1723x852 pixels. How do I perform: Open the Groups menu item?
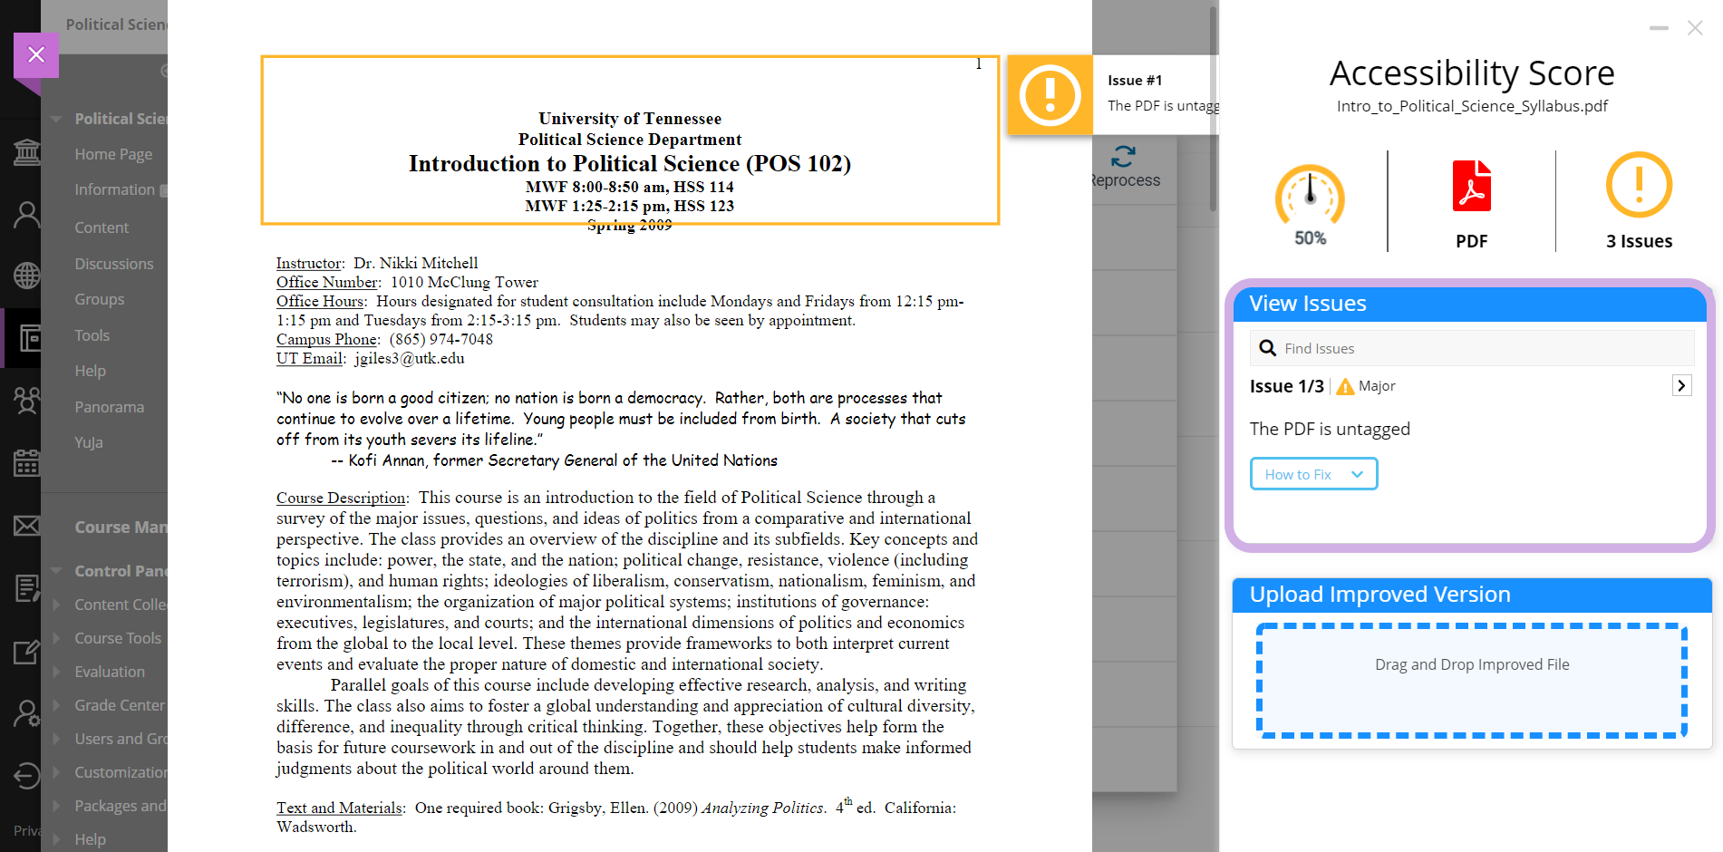tap(100, 299)
